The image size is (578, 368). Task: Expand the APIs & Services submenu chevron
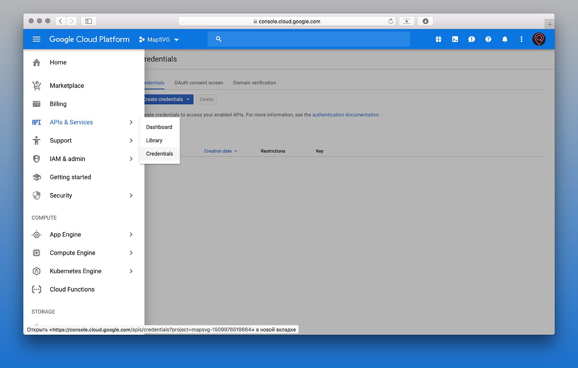point(131,122)
